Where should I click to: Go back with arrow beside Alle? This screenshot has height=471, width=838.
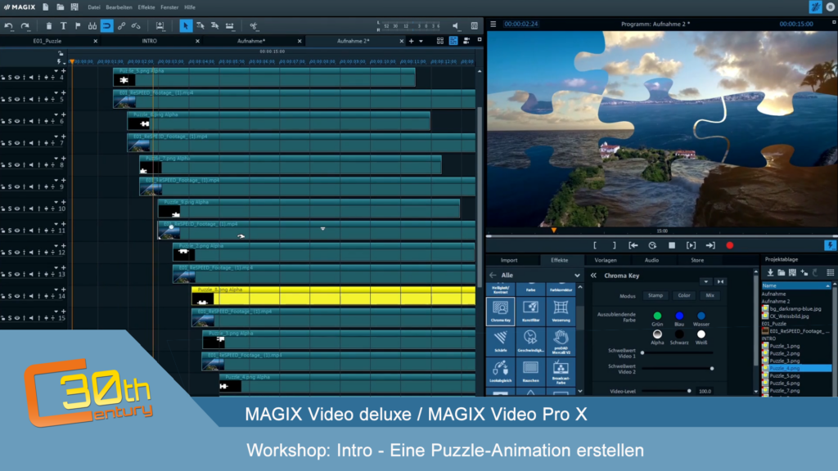(x=493, y=276)
